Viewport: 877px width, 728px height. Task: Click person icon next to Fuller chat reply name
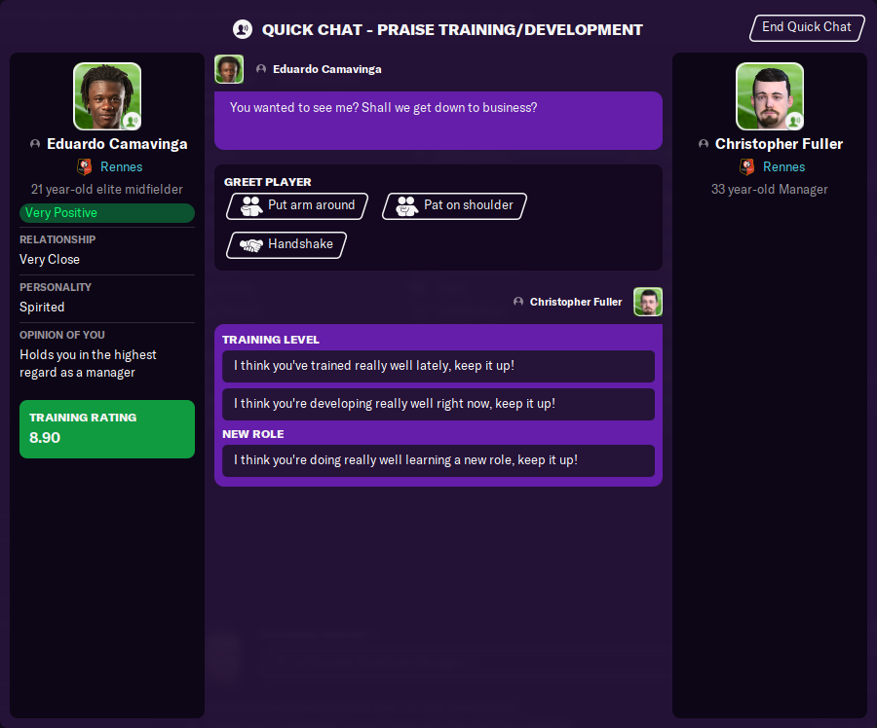point(518,302)
